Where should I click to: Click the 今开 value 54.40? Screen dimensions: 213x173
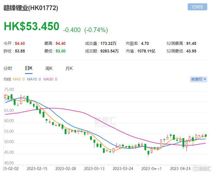click(20, 44)
